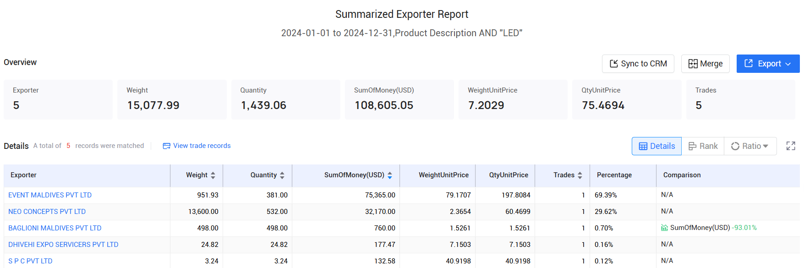Screen dimensions: 804x268
Task: Click the 760.00 money cell
Action: click(x=346, y=228)
